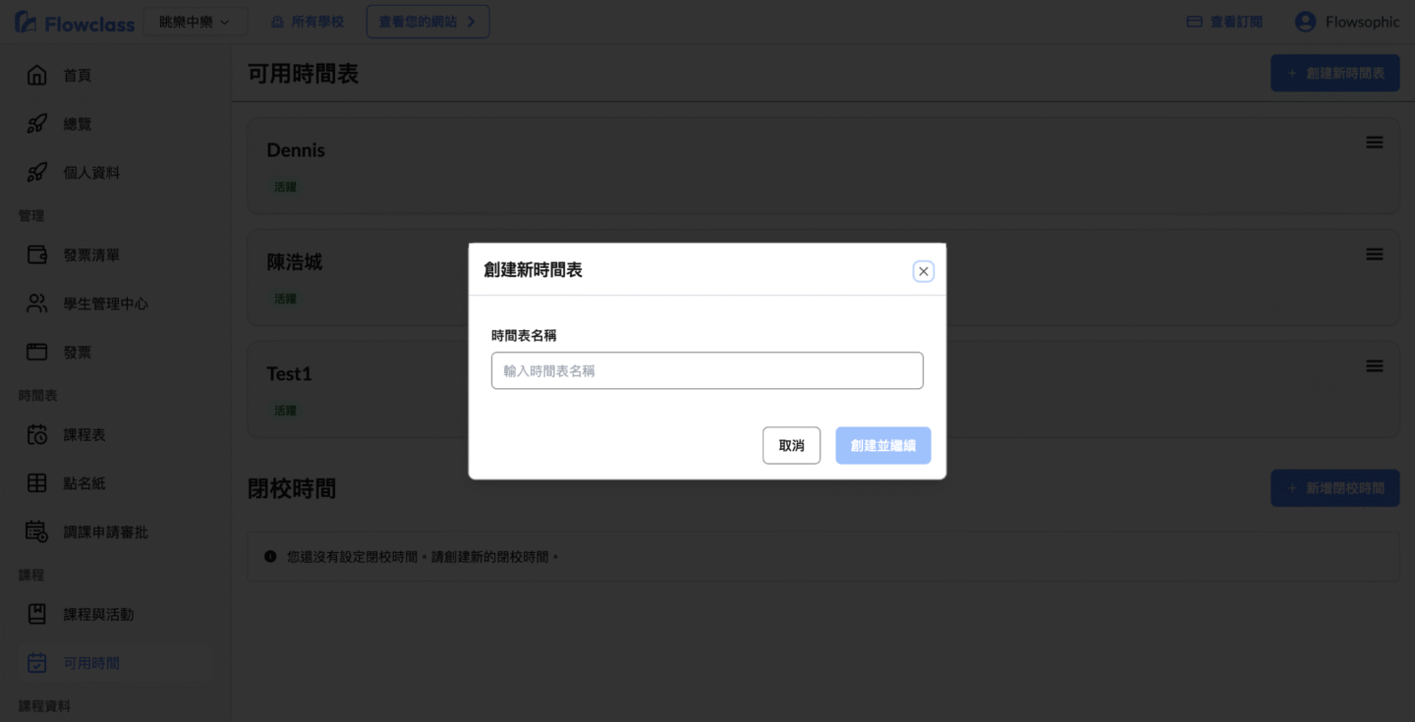The width and height of the screenshot is (1415, 722).
Task: Open 點名紙 table icon
Action: click(x=36, y=483)
